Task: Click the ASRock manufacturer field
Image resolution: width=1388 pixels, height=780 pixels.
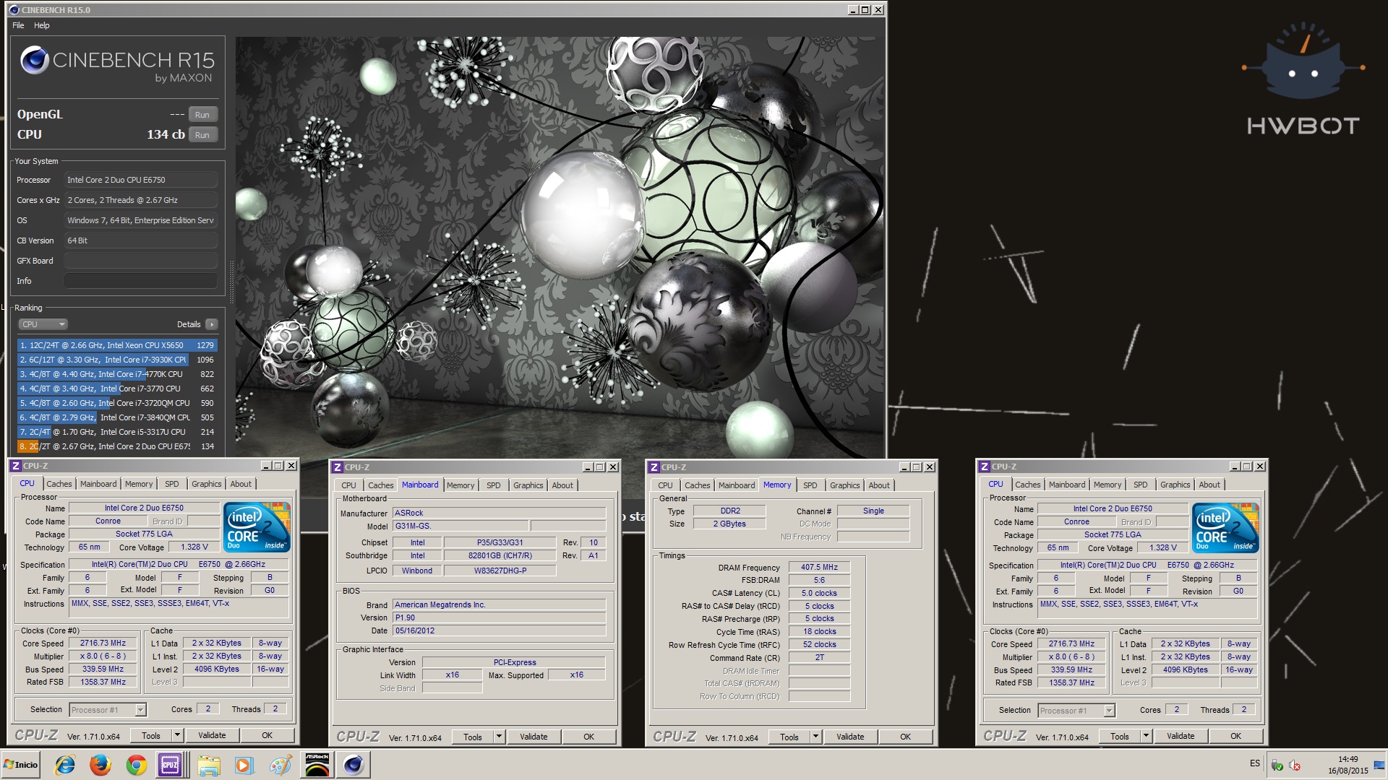Action: click(499, 513)
